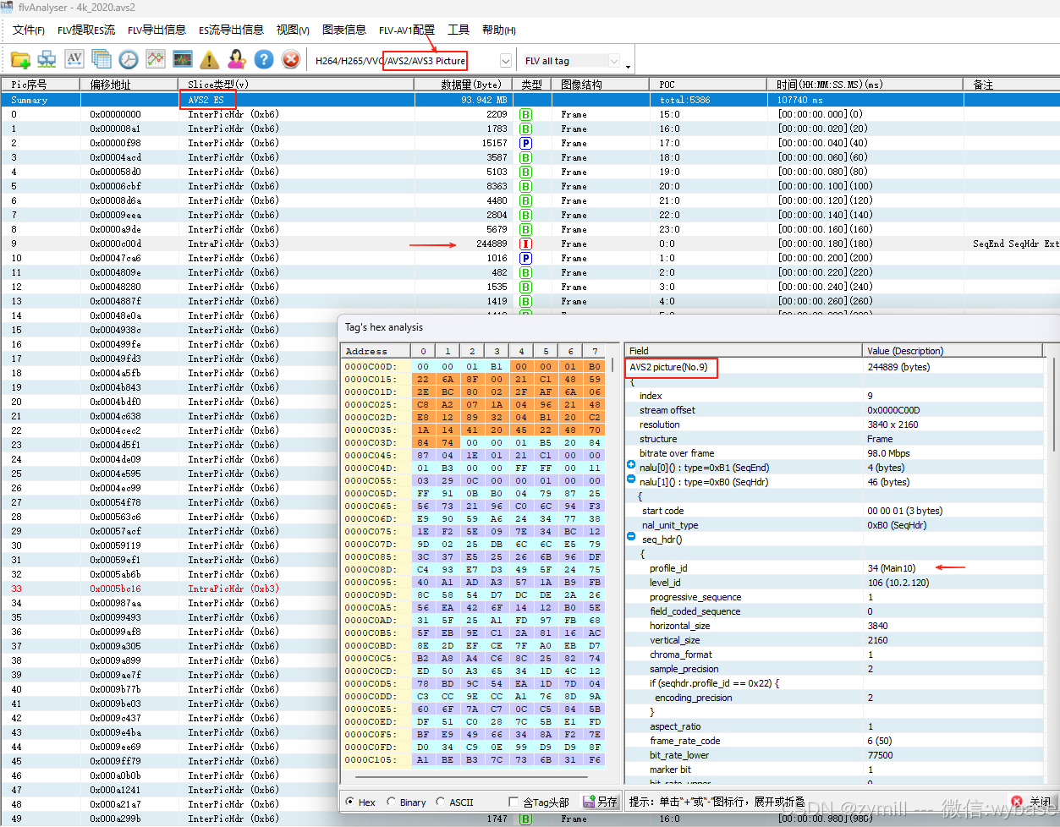Viewport: 1060px width, 827px height.
Task: Select the ASCII radio button
Action: (x=440, y=802)
